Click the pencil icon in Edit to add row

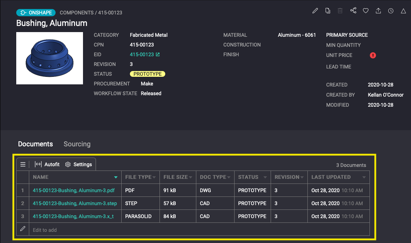[x=23, y=229]
